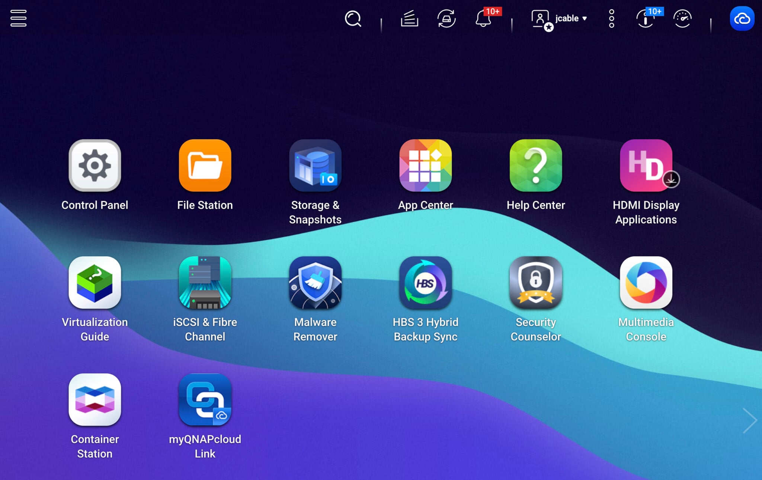Screen dimensions: 762x480
Task: Open Security Counselor
Action: point(535,282)
